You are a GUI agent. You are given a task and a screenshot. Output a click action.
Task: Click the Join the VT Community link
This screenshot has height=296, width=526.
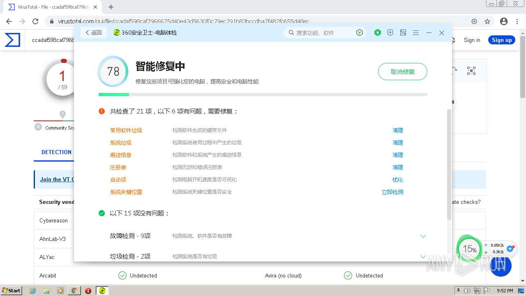coord(57,179)
